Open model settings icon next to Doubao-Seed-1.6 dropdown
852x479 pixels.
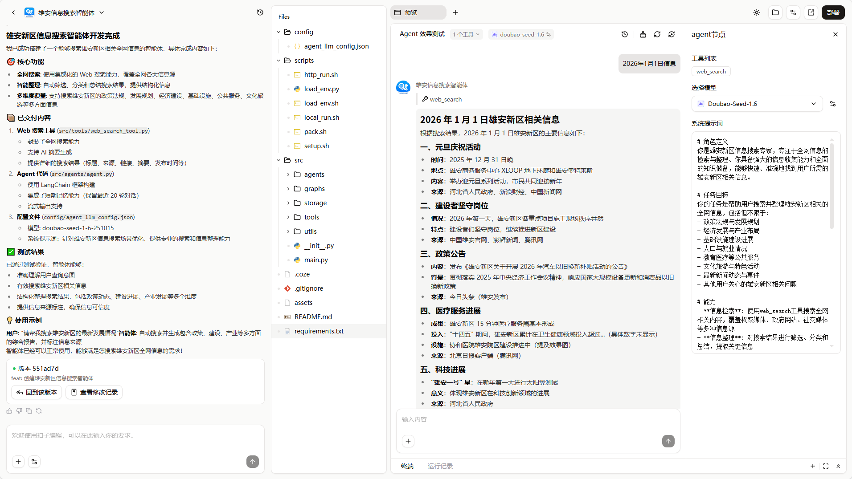(x=833, y=104)
